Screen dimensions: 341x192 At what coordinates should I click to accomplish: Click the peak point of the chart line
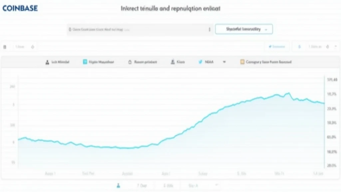coord(289,93)
